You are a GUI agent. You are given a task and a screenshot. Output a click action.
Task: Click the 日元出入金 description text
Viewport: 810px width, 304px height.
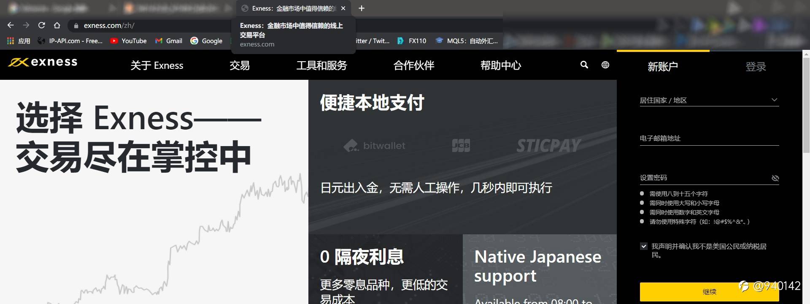point(436,188)
